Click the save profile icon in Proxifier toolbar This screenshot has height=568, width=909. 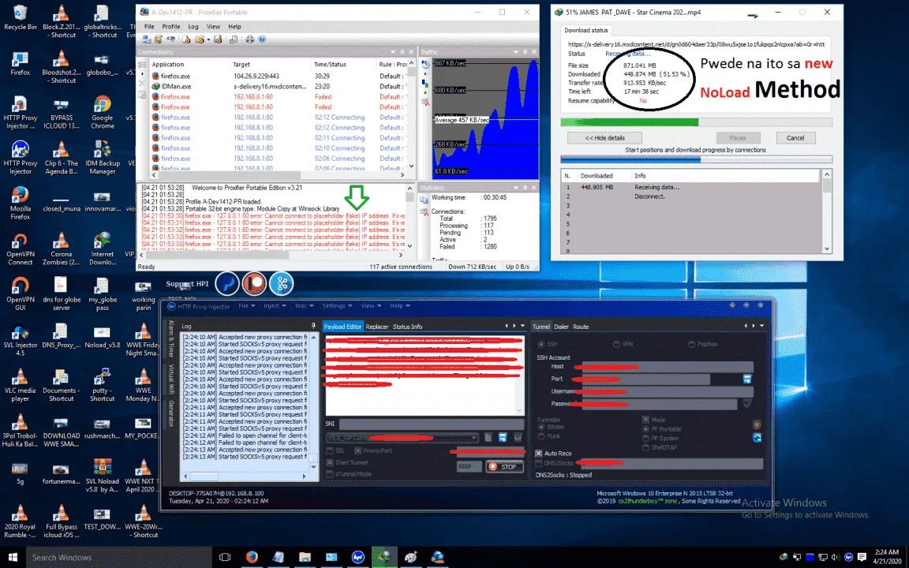tap(218, 39)
